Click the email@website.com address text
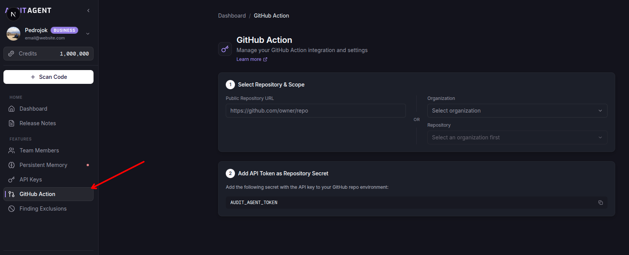 [x=45, y=38]
